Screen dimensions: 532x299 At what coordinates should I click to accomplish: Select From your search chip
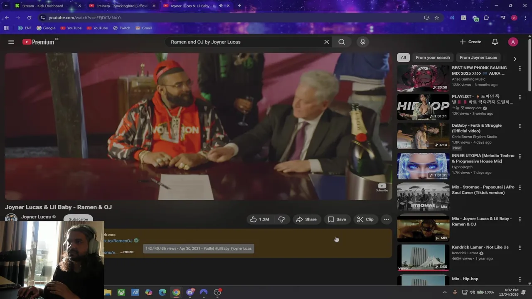click(433, 57)
